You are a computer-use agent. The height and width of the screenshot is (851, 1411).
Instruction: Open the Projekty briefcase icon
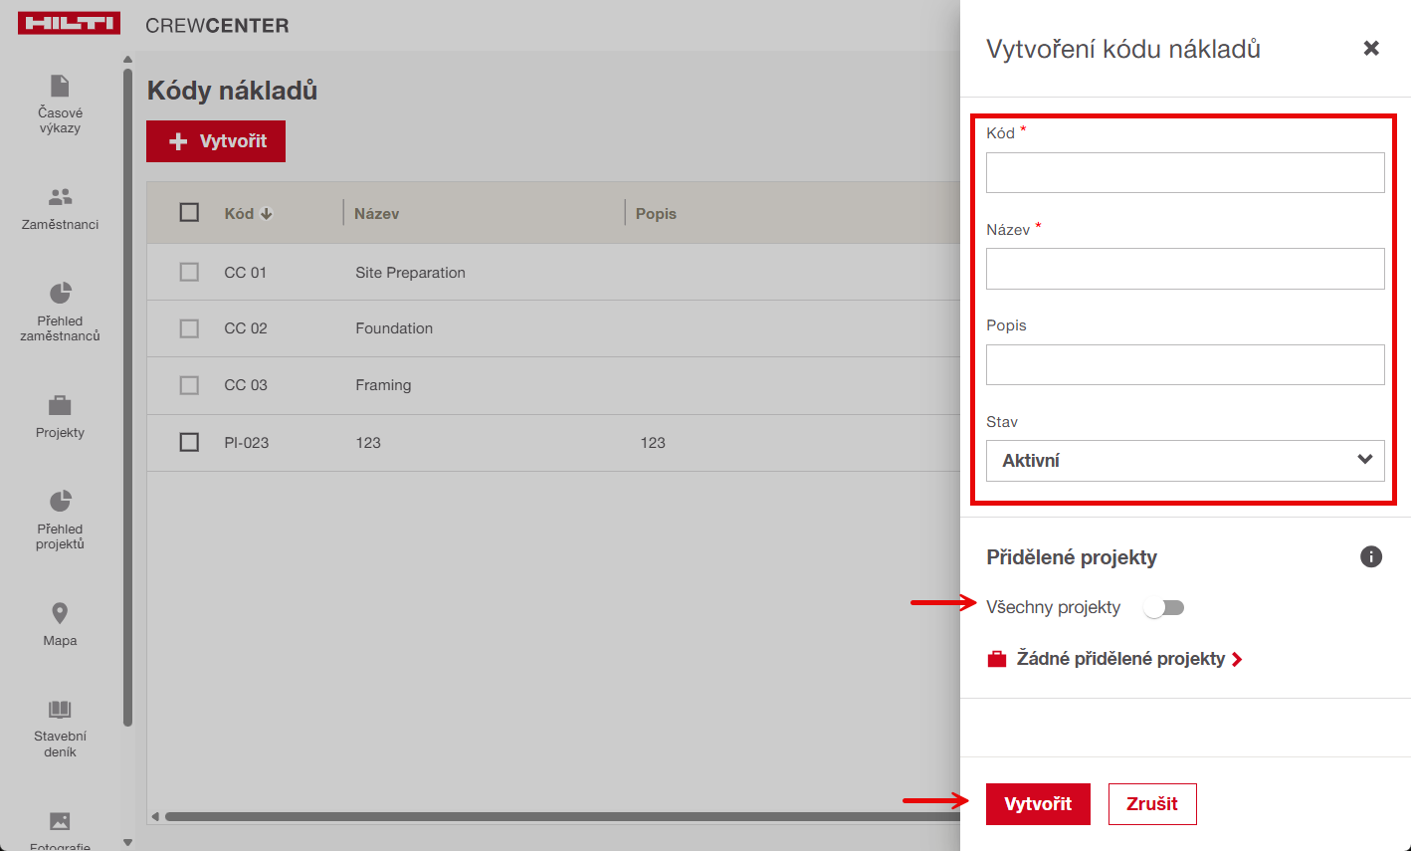pyautogui.click(x=60, y=406)
